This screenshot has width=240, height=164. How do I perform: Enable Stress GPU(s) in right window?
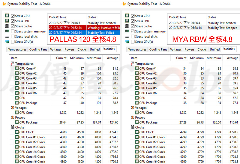[x=133, y=42]
